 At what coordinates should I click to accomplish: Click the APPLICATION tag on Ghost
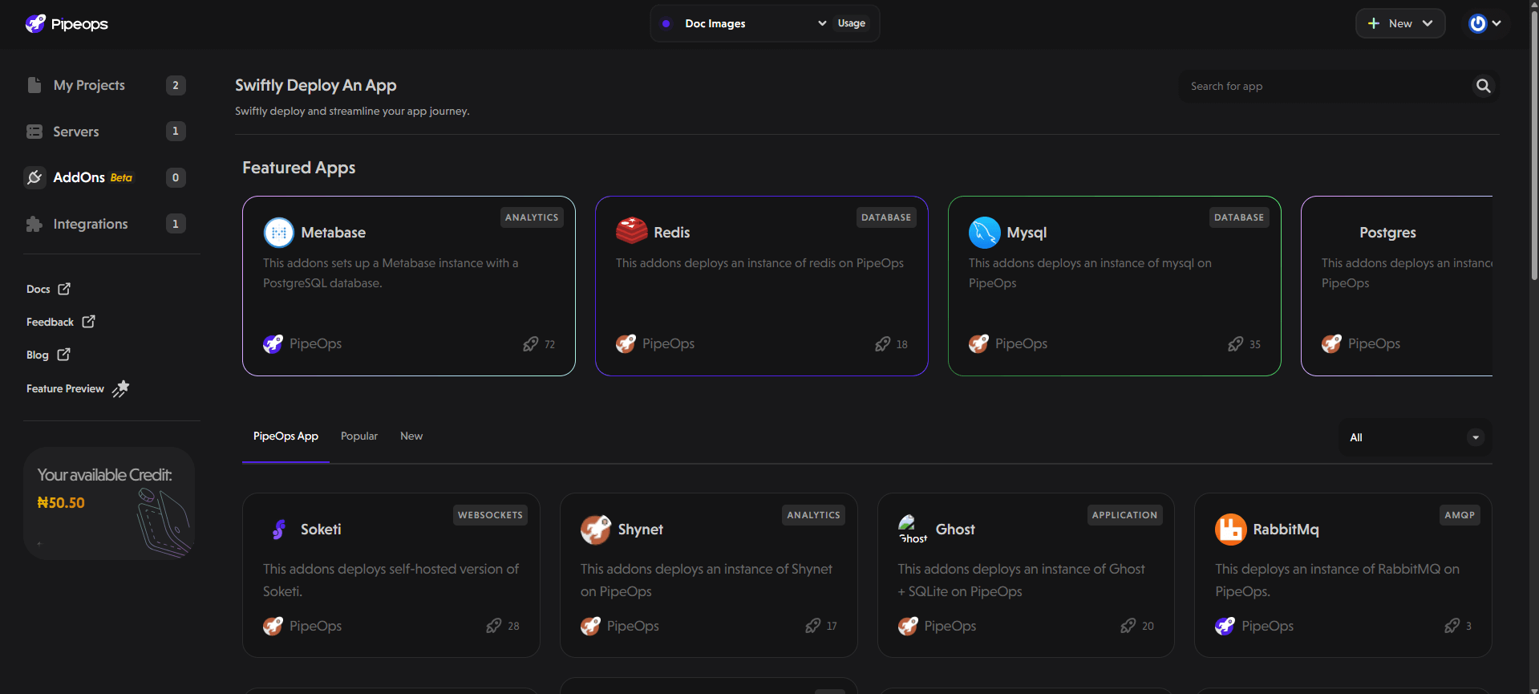pyautogui.click(x=1124, y=515)
